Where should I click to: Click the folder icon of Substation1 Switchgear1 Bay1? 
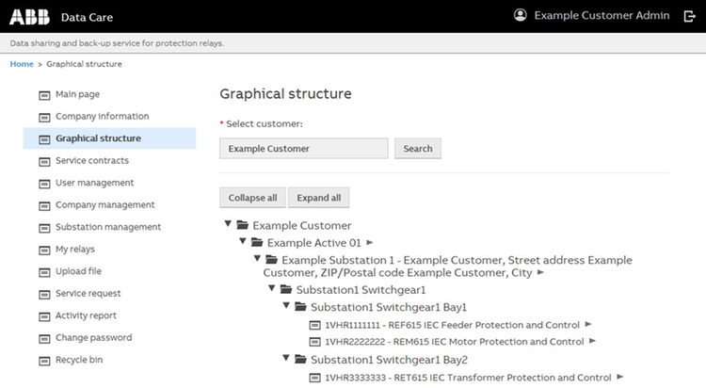tap(300, 306)
